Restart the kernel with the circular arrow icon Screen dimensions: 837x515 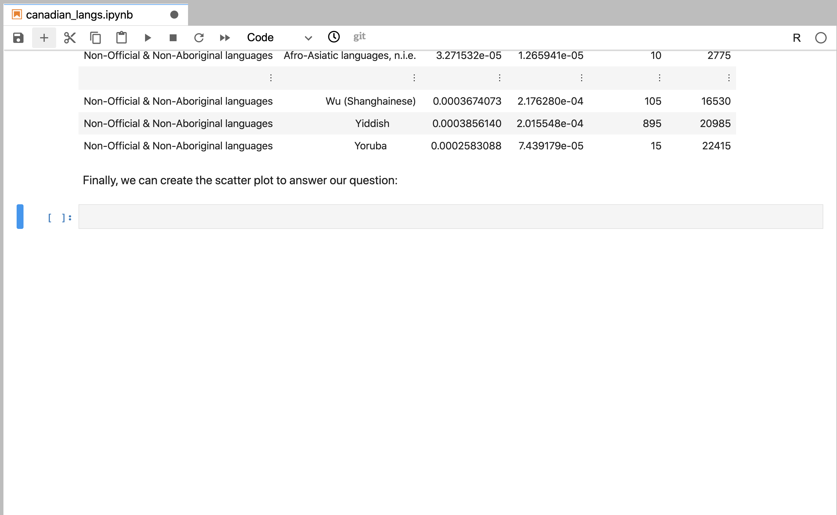pyautogui.click(x=199, y=37)
